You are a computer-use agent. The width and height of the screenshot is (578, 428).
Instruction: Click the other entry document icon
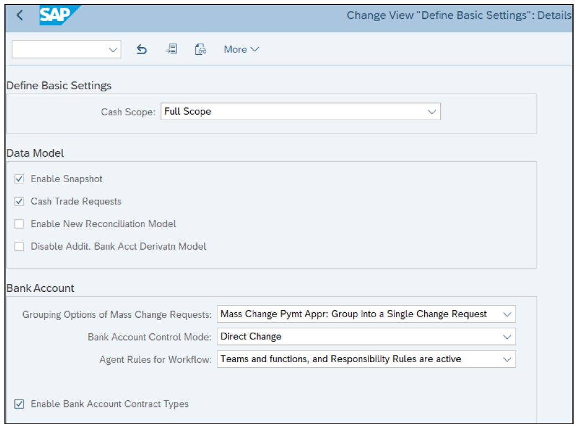(171, 49)
